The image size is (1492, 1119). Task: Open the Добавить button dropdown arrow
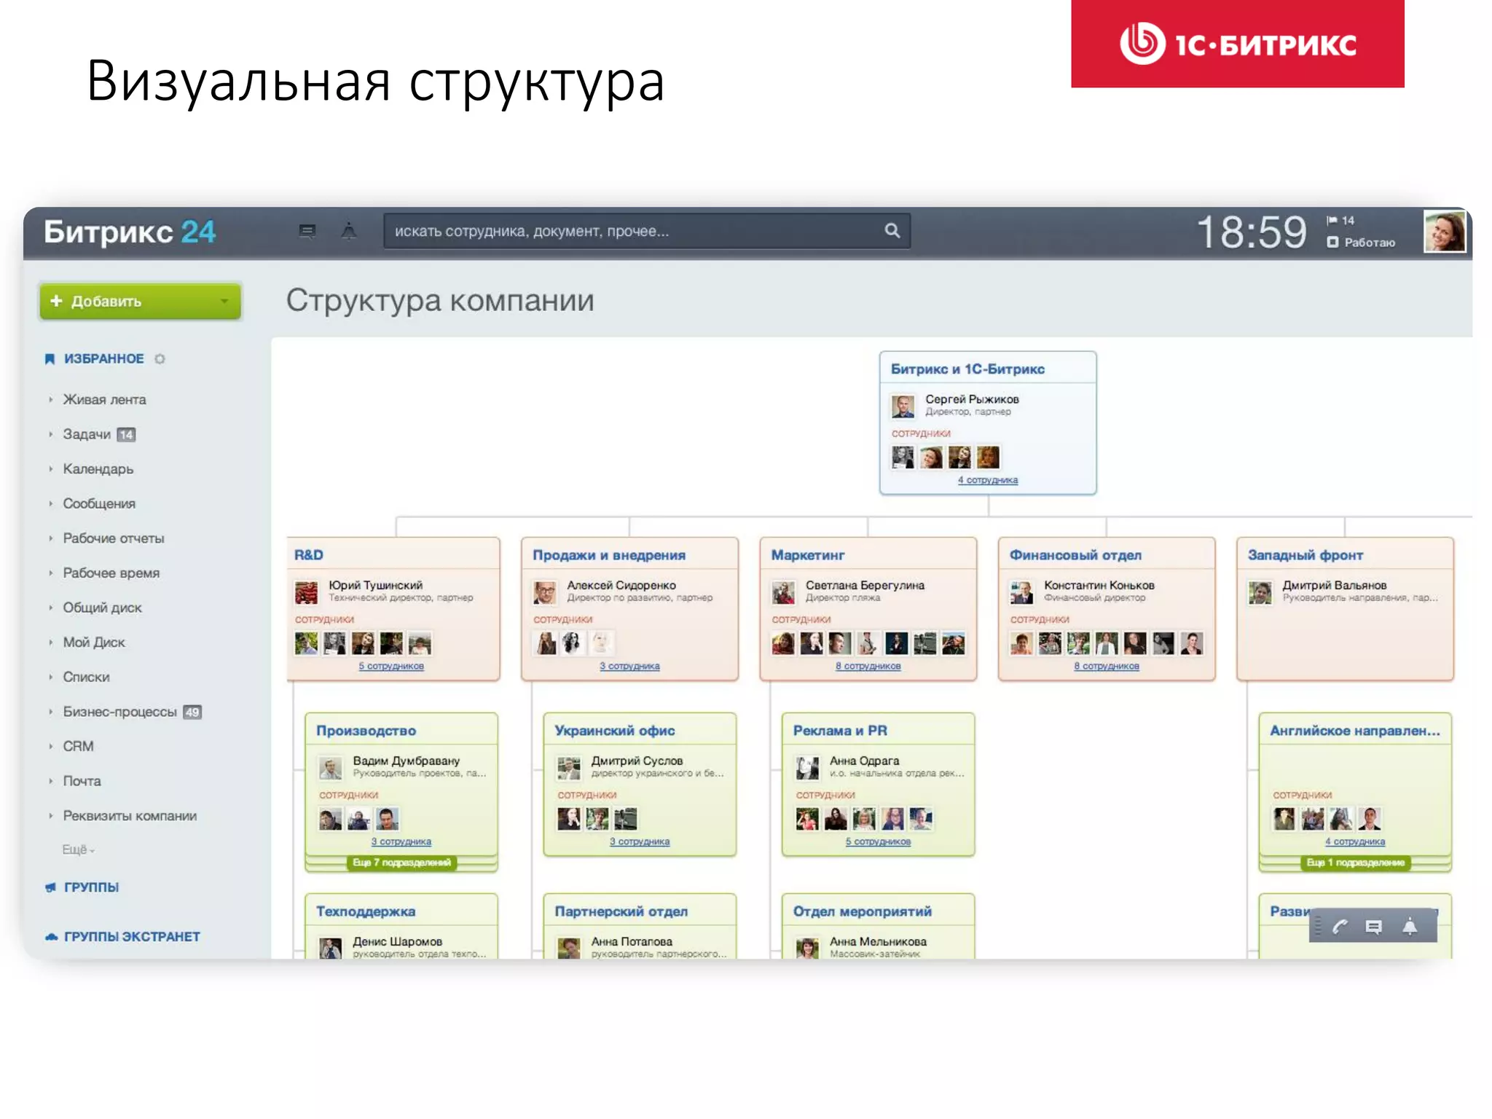[224, 302]
